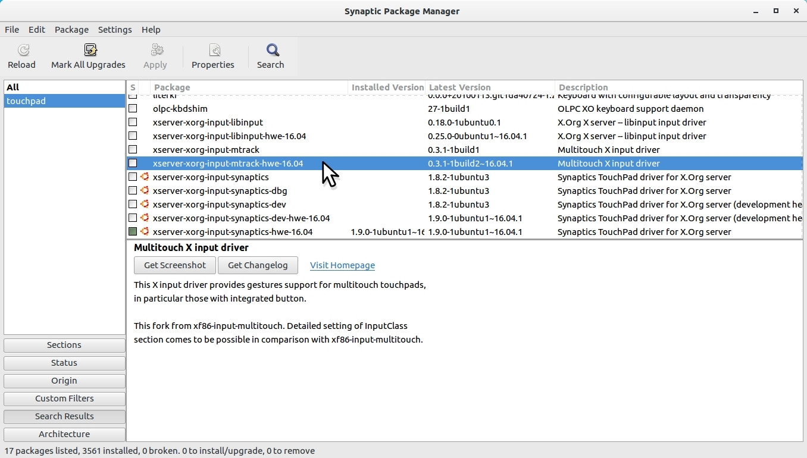
Task: Click installed status box of xserver-xorg-input-synaptics-hwe-16.04
Action: (133, 232)
